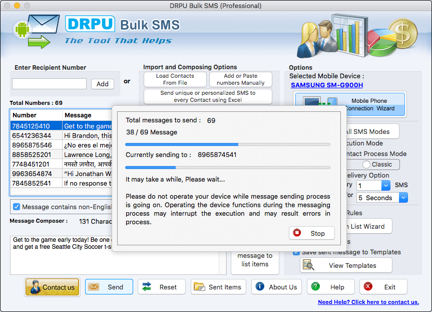The image size is (432, 312).
Task: Click the business chart banner graphic
Action: pyautogui.click(x=357, y=35)
